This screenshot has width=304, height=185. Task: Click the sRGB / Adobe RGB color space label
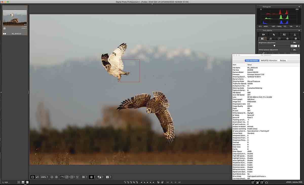coord(294,182)
